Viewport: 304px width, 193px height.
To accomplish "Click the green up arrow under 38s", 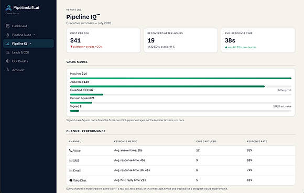I will pos(226,47).
